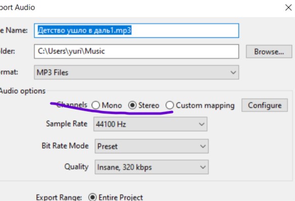Click the Quality label text

pos(76,167)
